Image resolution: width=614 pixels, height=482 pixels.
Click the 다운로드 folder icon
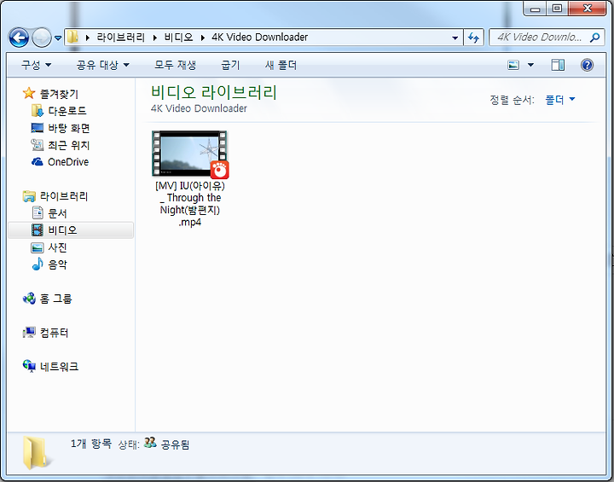38,111
